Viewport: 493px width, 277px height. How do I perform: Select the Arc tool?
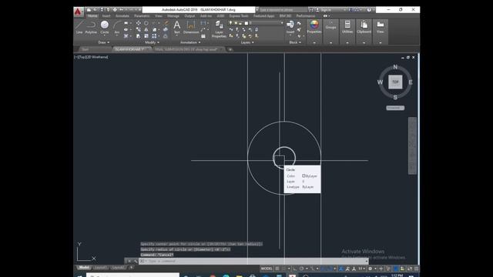click(x=117, y=27)
